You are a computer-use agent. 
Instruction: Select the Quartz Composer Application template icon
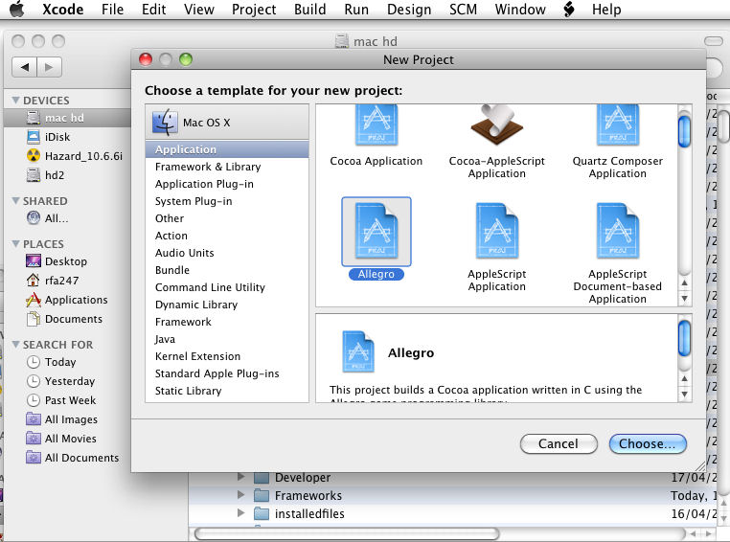click(617, 125)
